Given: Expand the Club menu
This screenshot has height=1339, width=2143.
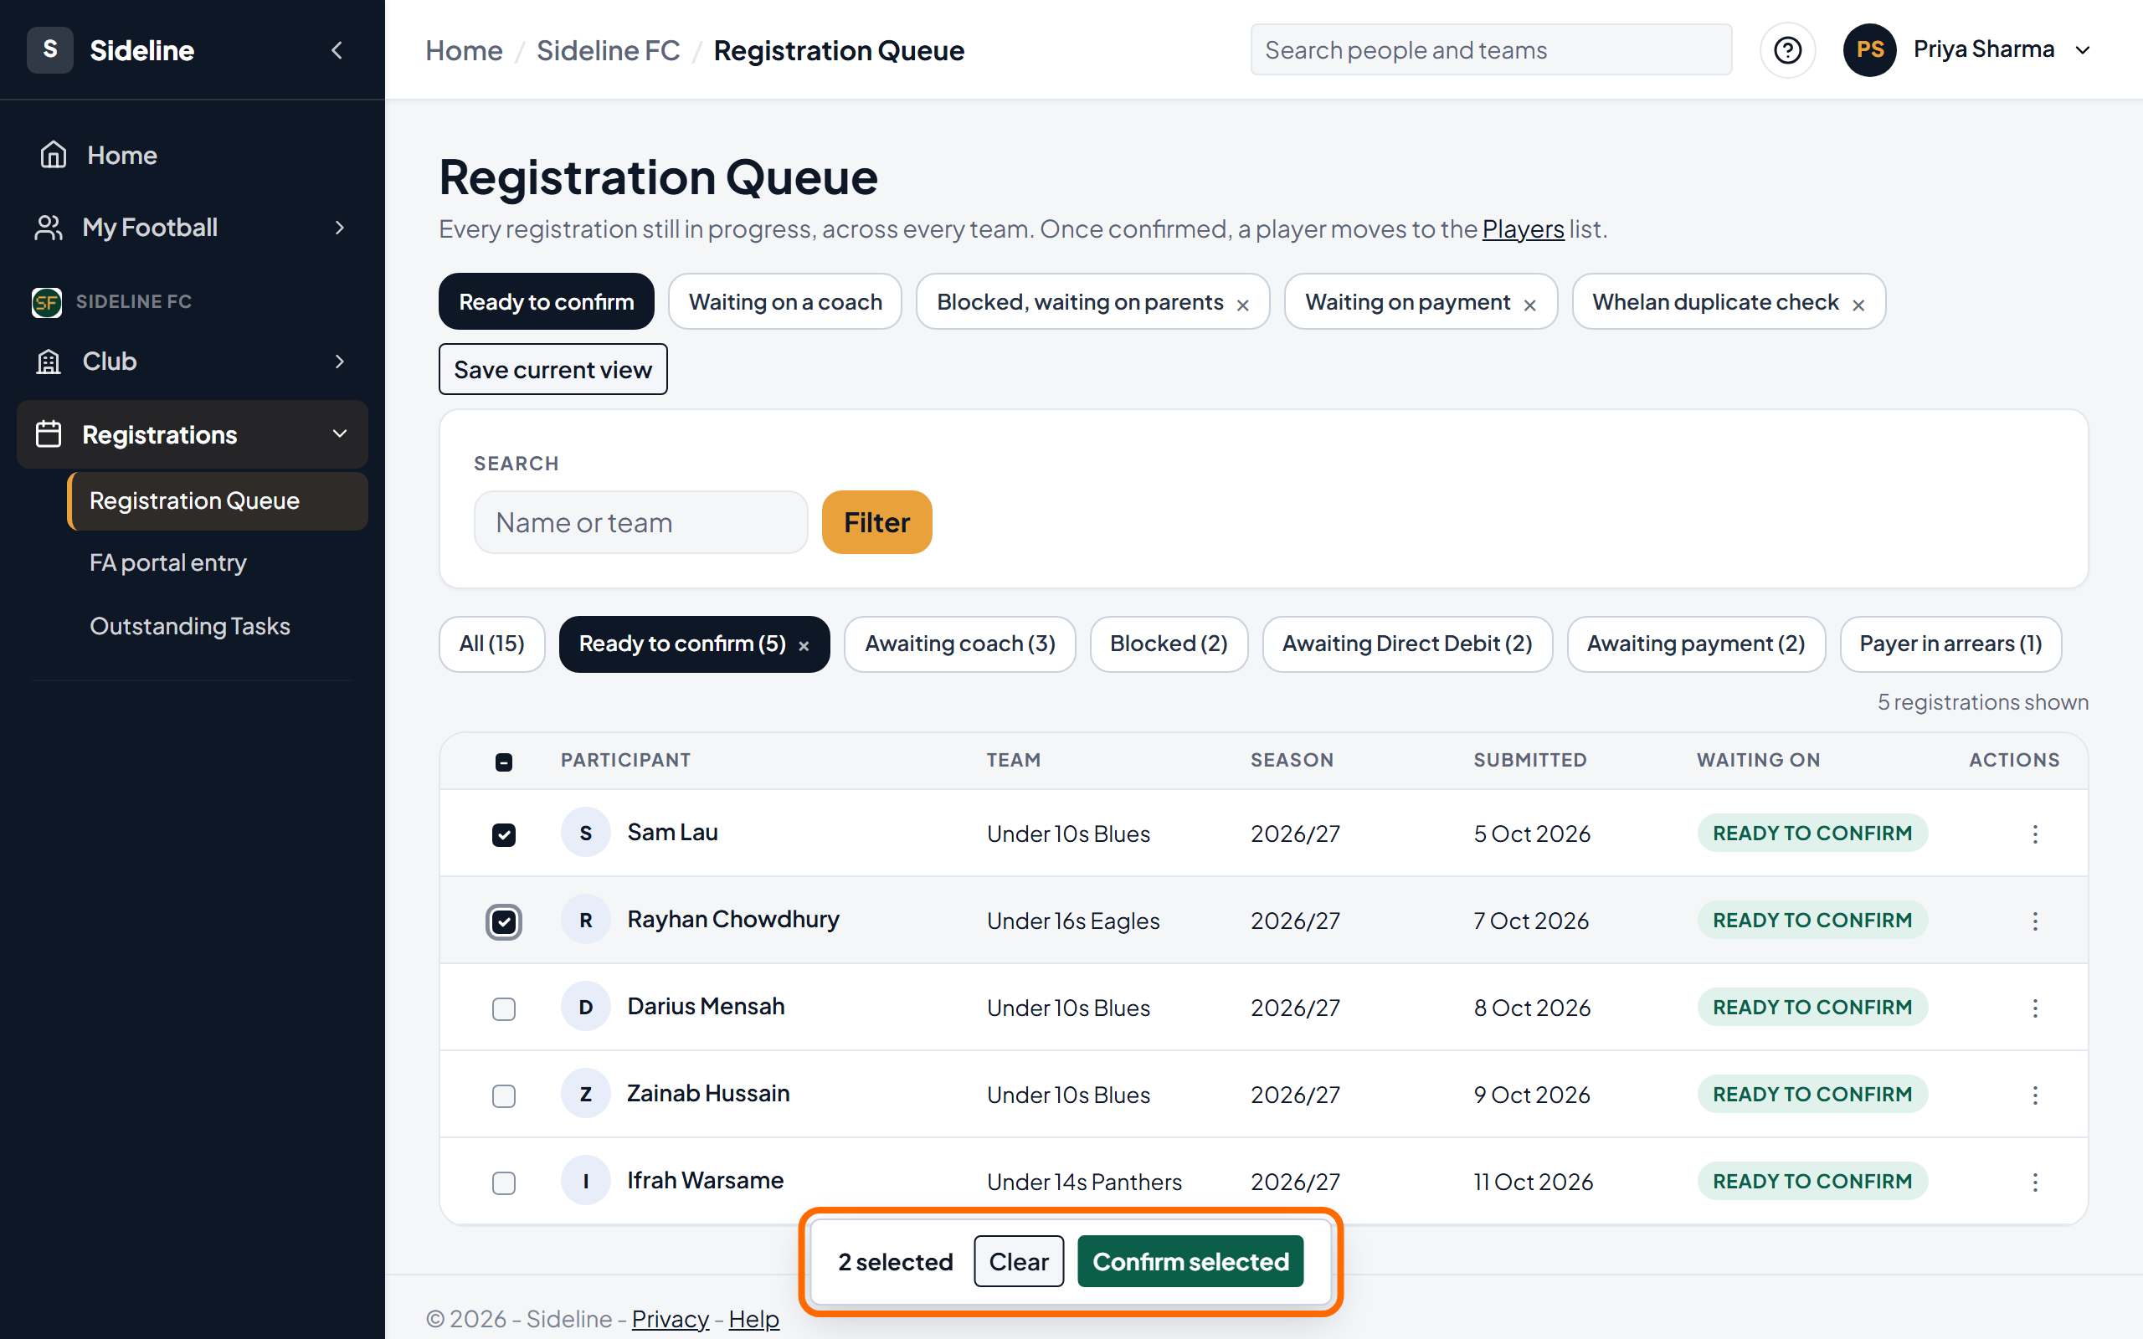Looking at the screenshot, I should point(193,362).
